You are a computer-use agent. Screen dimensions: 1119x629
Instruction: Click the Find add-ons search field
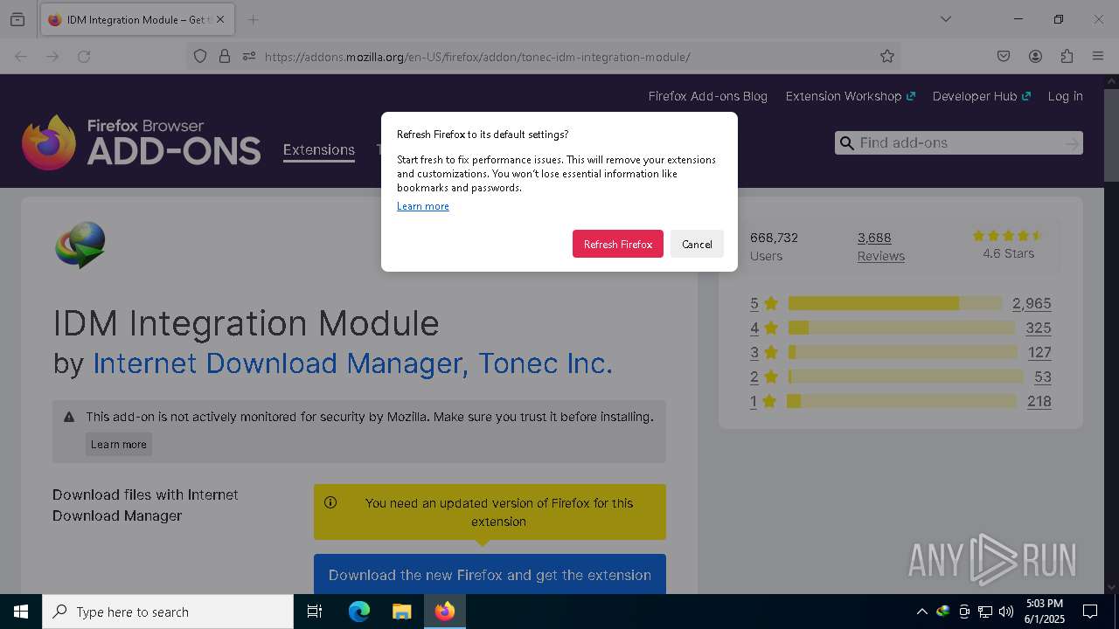958,143
